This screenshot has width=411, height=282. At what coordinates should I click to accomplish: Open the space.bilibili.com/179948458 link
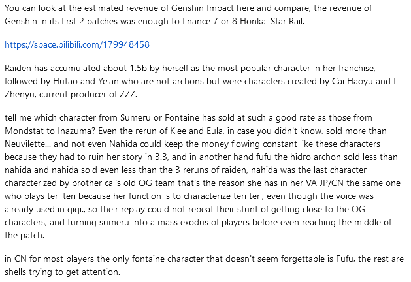[x=77, y=45]
